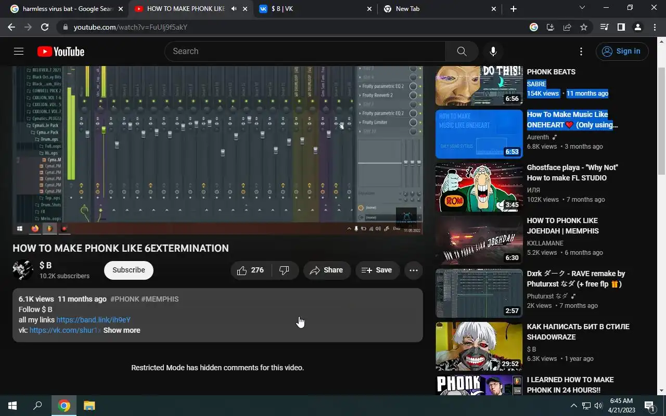Start voice search with the microphone

click(x=493, y=51)
